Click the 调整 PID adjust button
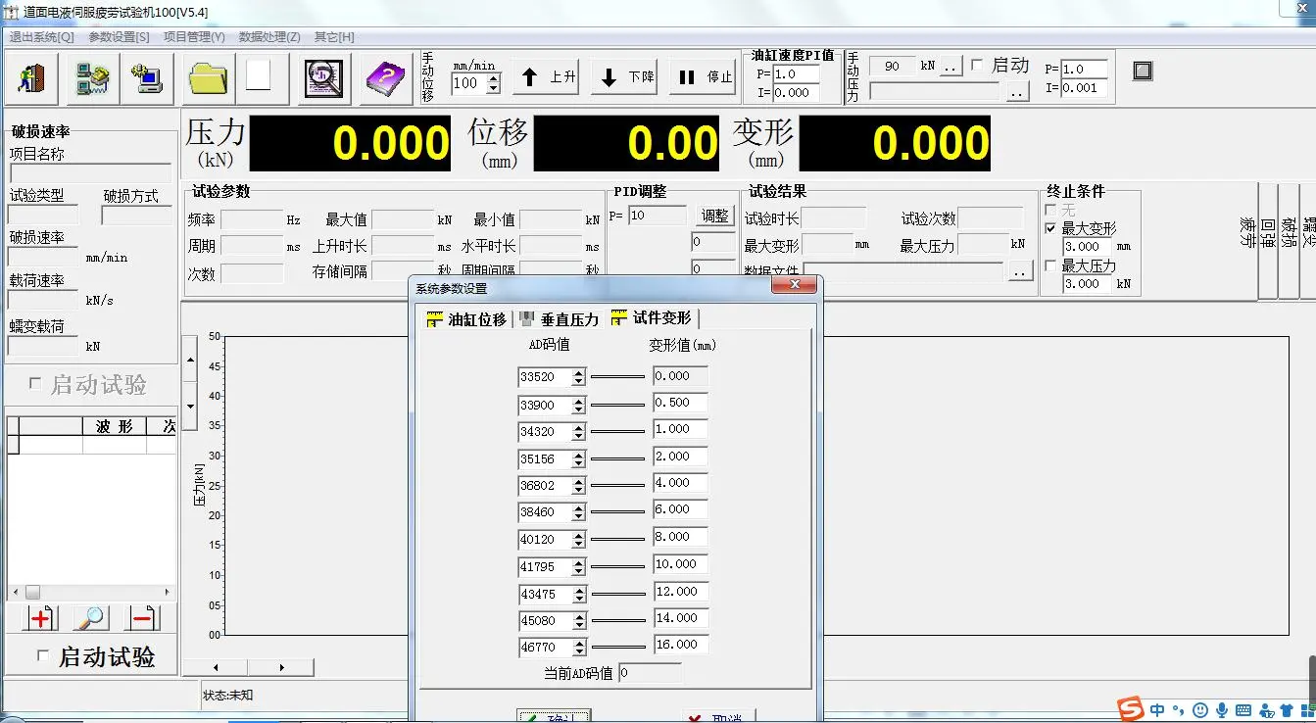The image size is (1316, 723). [x=715, y=216]
